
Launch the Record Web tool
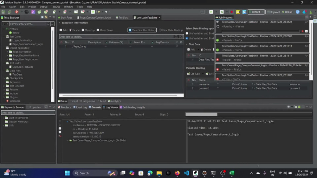point(46,12)
